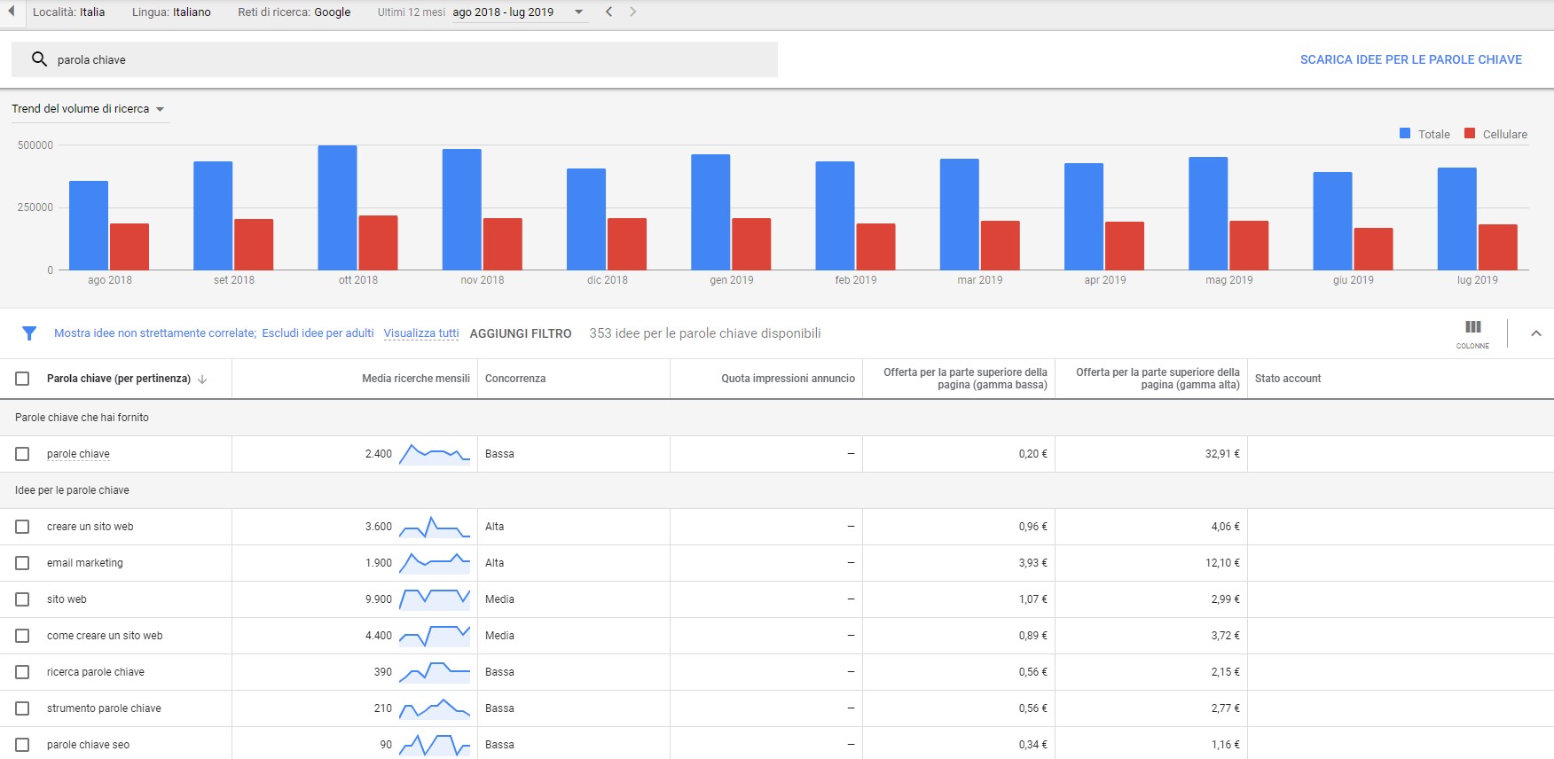Click Escludi idee per adulti filter

coord(318,333)
